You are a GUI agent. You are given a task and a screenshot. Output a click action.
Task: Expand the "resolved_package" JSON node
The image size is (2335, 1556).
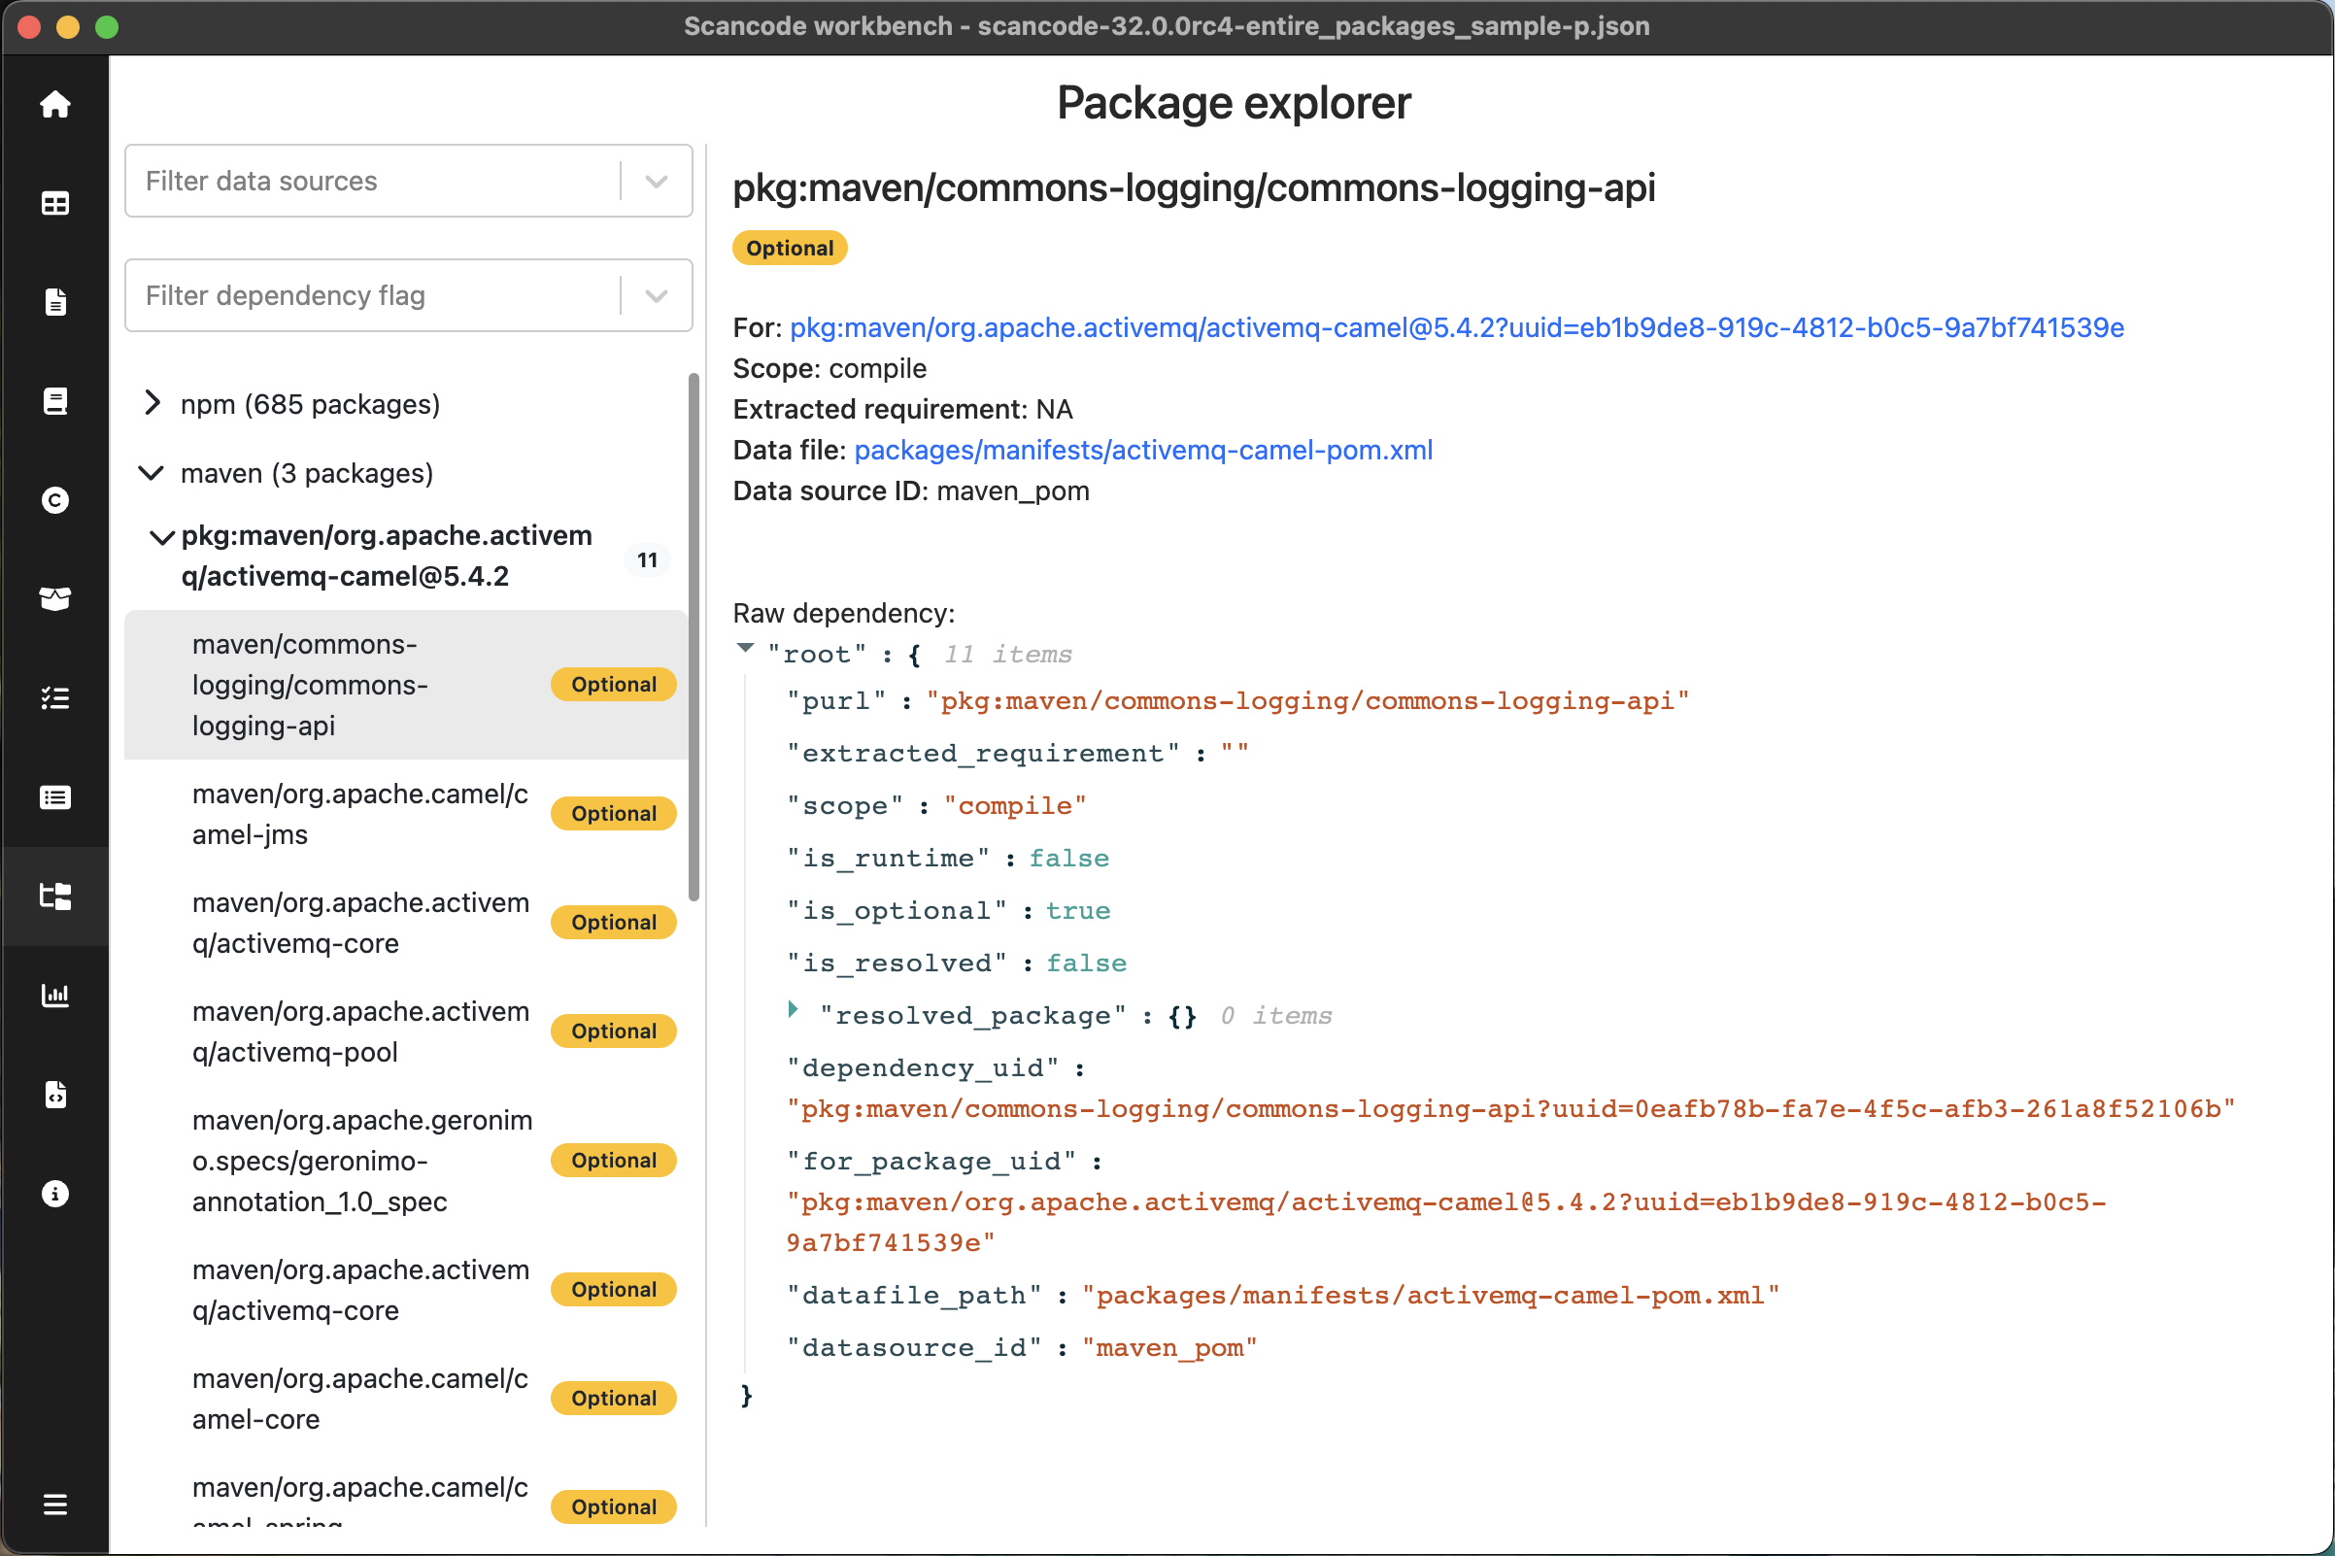793,1010
